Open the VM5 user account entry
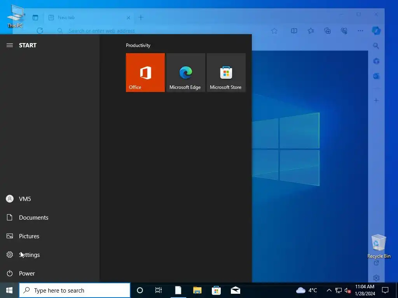 [50, 199]
